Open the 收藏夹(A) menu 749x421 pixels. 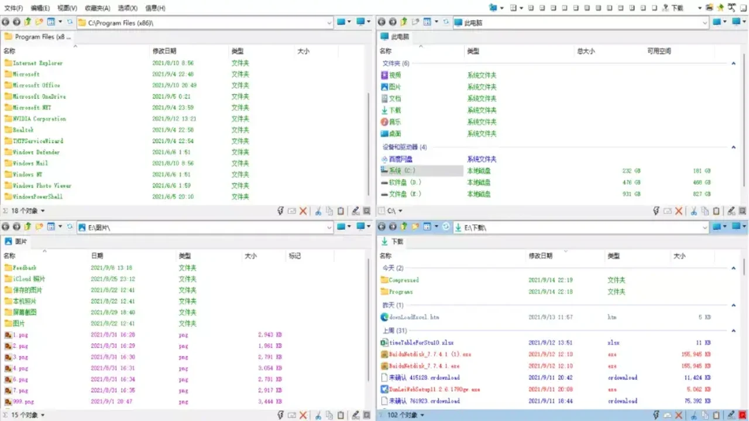tap(97, 8)
